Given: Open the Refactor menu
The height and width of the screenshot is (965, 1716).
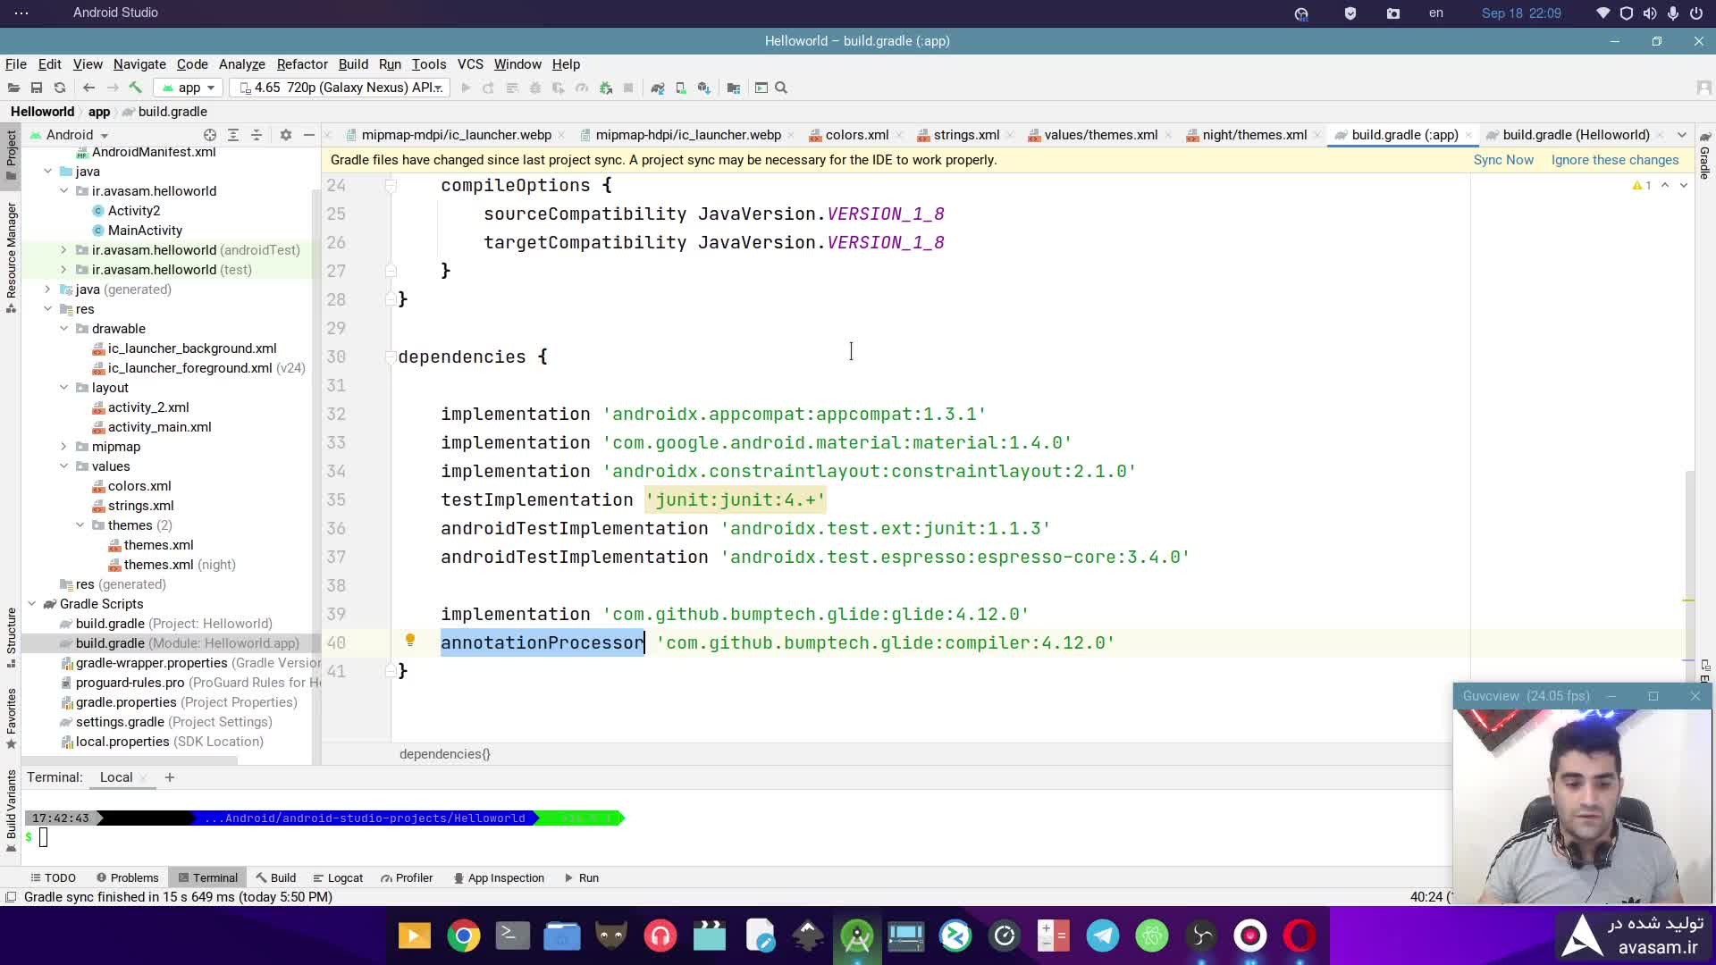Looking at the screenshot, I should point(302,64).
